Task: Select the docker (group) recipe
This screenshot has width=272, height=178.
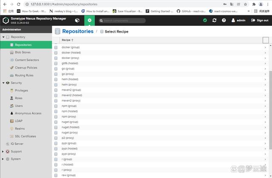Action: point(161,47)
